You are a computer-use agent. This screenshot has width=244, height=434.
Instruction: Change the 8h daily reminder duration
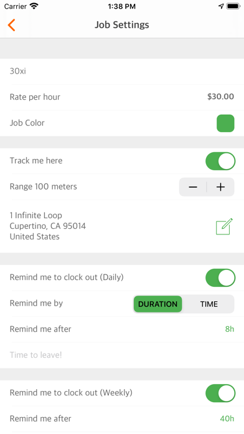[229, 329]
